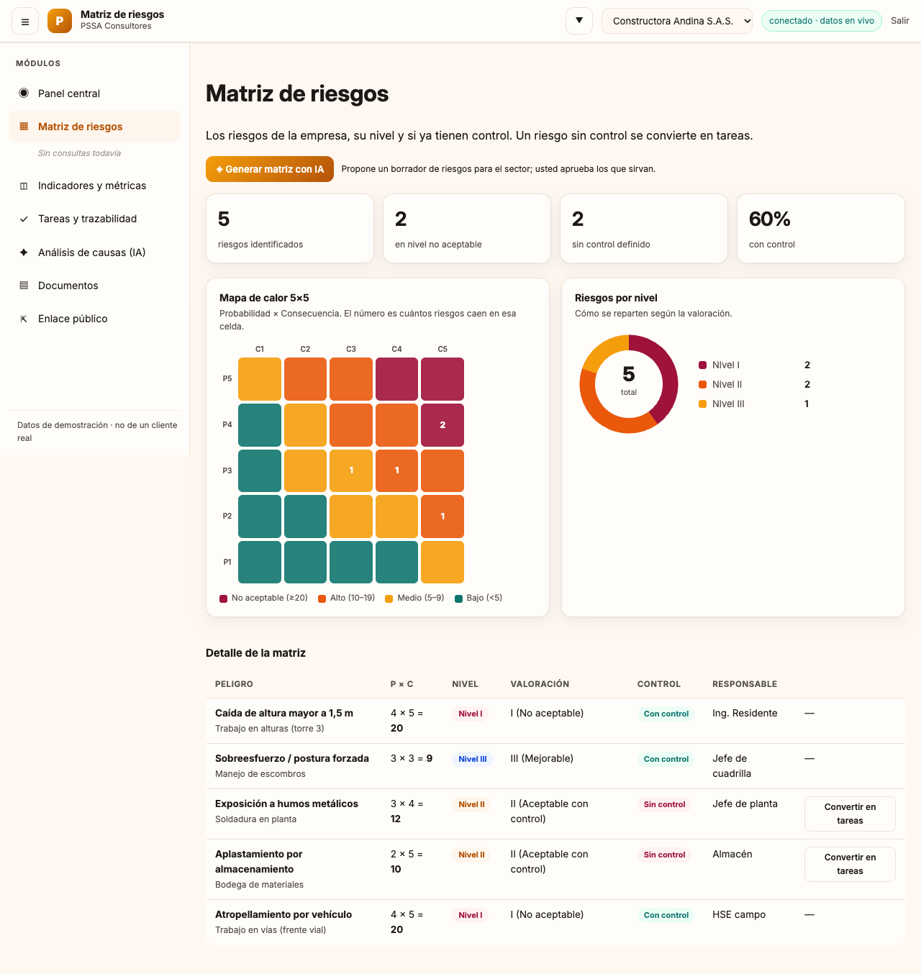
Task: Go to Indicadores y métricas
Action: coord(94,186)
